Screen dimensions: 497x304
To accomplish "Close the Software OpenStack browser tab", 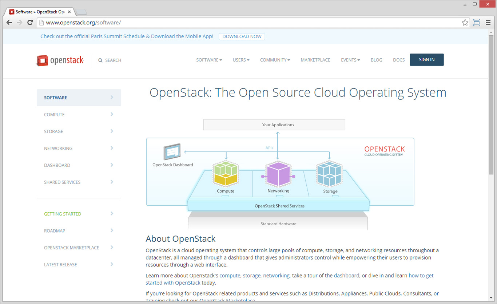I will 69,12.
